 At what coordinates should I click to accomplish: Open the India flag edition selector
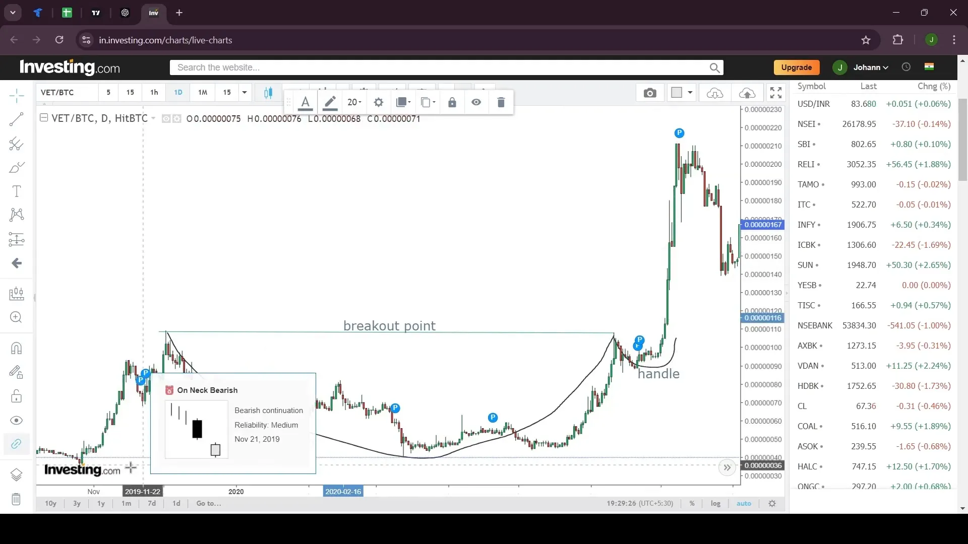[x=929, y=66]
